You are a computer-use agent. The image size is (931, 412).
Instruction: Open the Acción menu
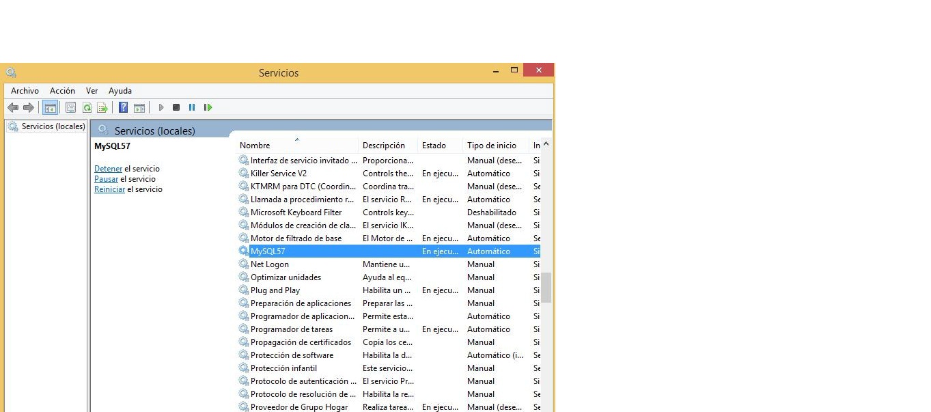click(62, 91)
